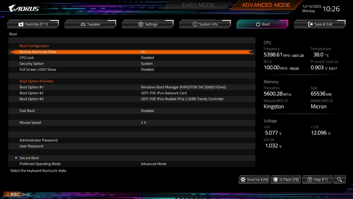
Task: Click the AORUS logo
Action: click(23, 8)
